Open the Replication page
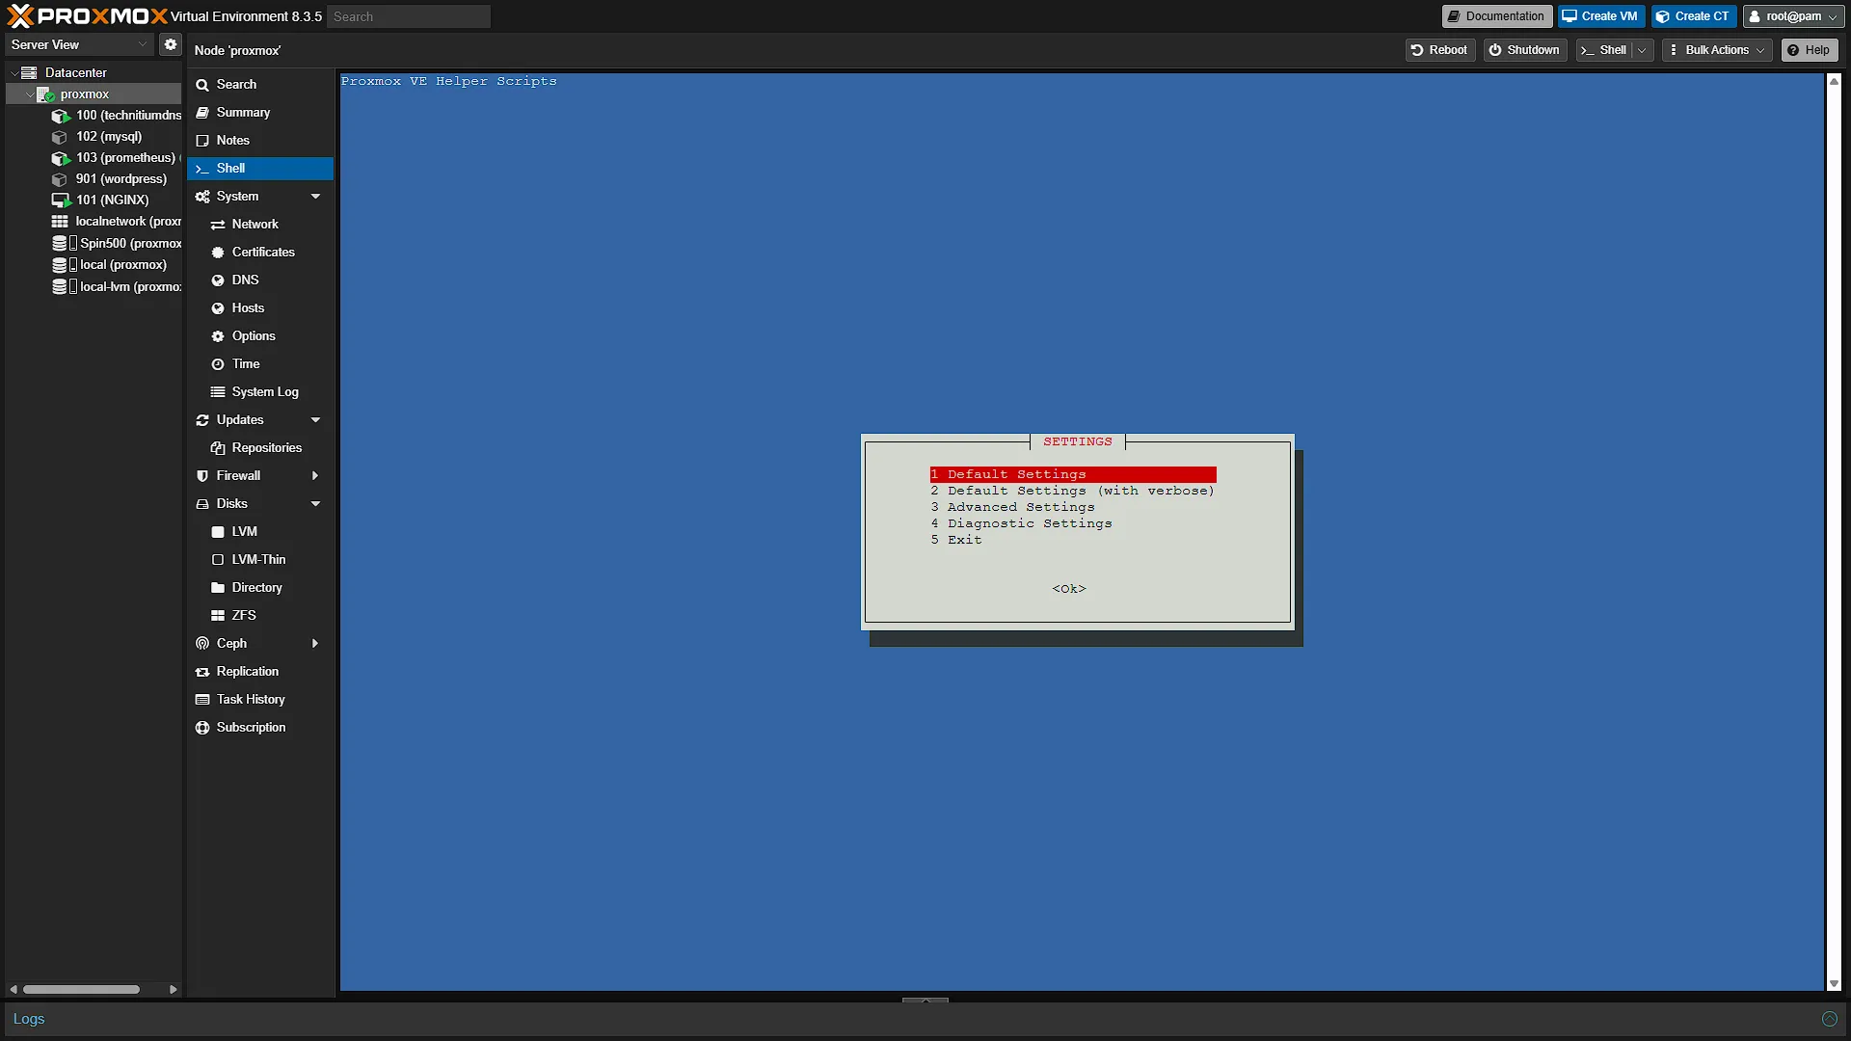Image resolution: width=1851 pixels, height=1041 pixels. coord(260,671)
